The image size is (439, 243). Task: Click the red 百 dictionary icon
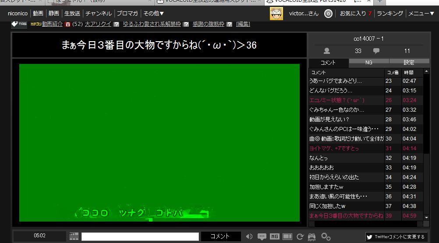(67, 25)
